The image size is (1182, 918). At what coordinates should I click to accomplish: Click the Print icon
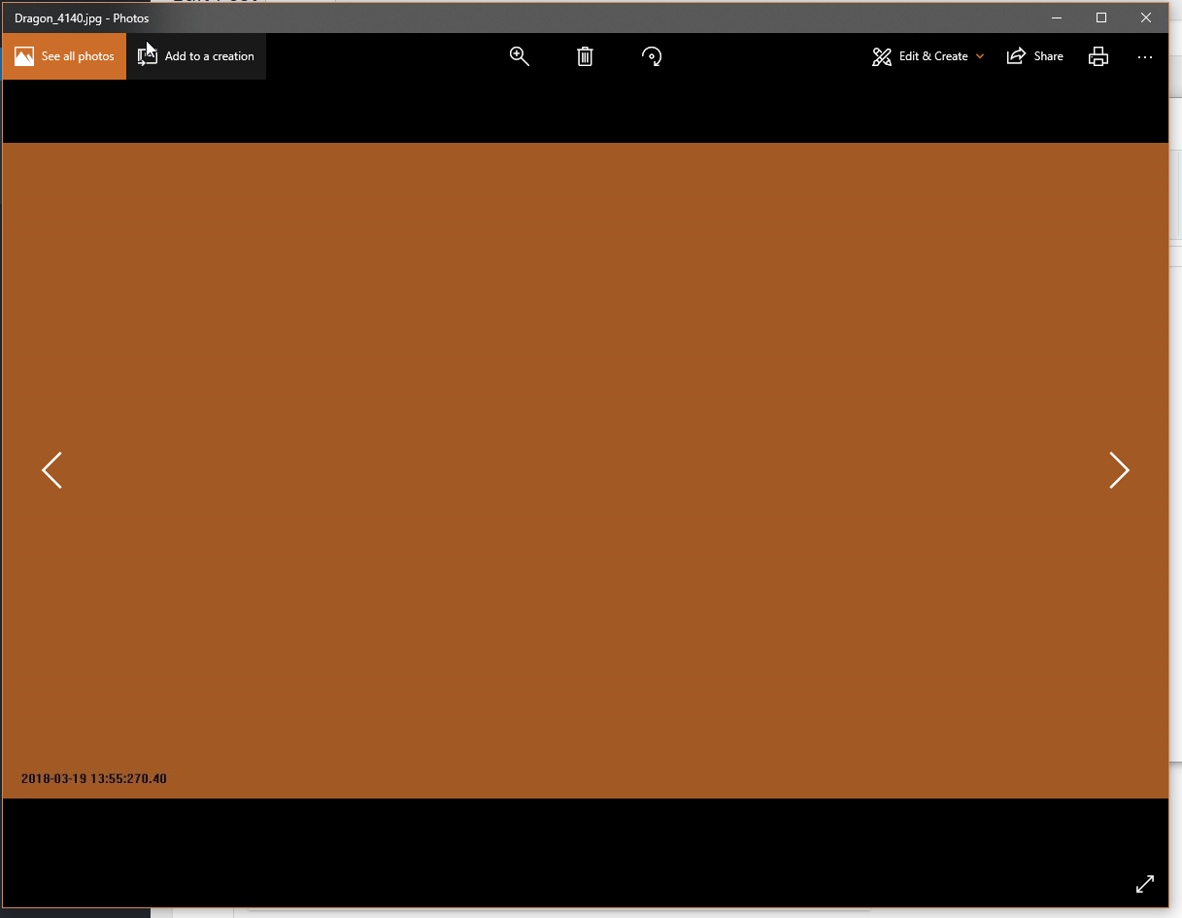pyautogui.click(x=1098, y=56)
